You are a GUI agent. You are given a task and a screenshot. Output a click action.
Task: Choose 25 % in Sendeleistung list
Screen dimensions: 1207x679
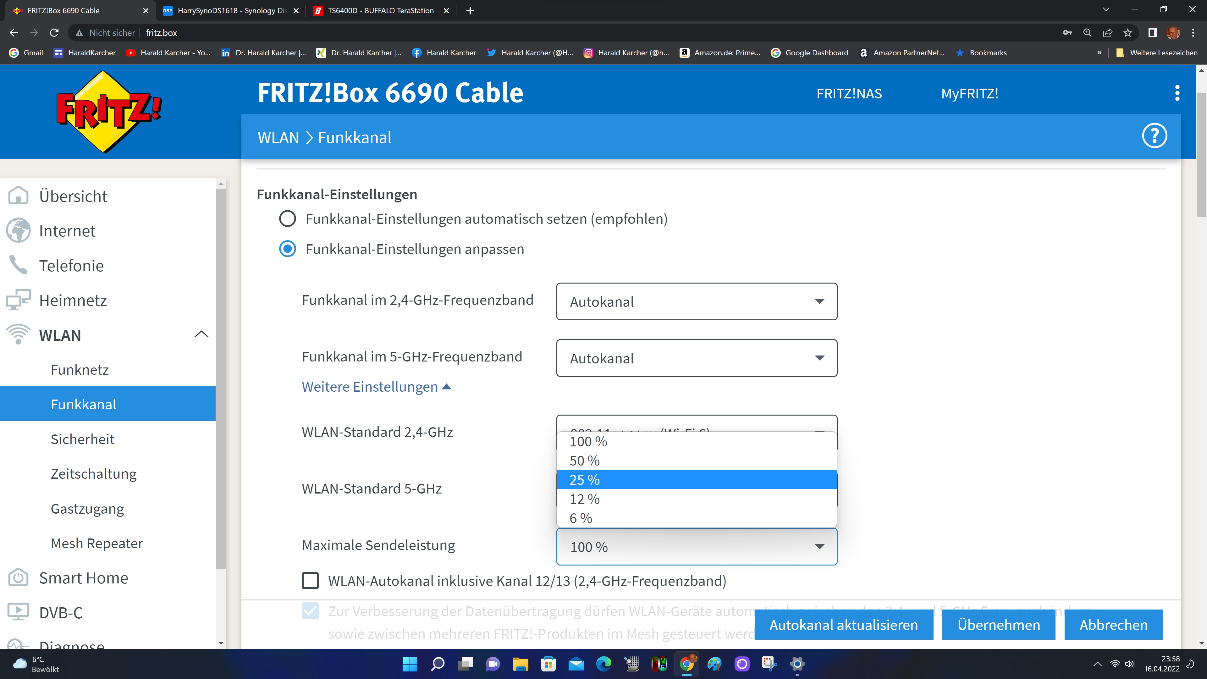pyautogui.click(x=696, y=480)
